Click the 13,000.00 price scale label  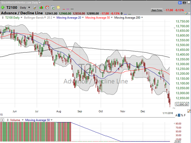(182, 93)
